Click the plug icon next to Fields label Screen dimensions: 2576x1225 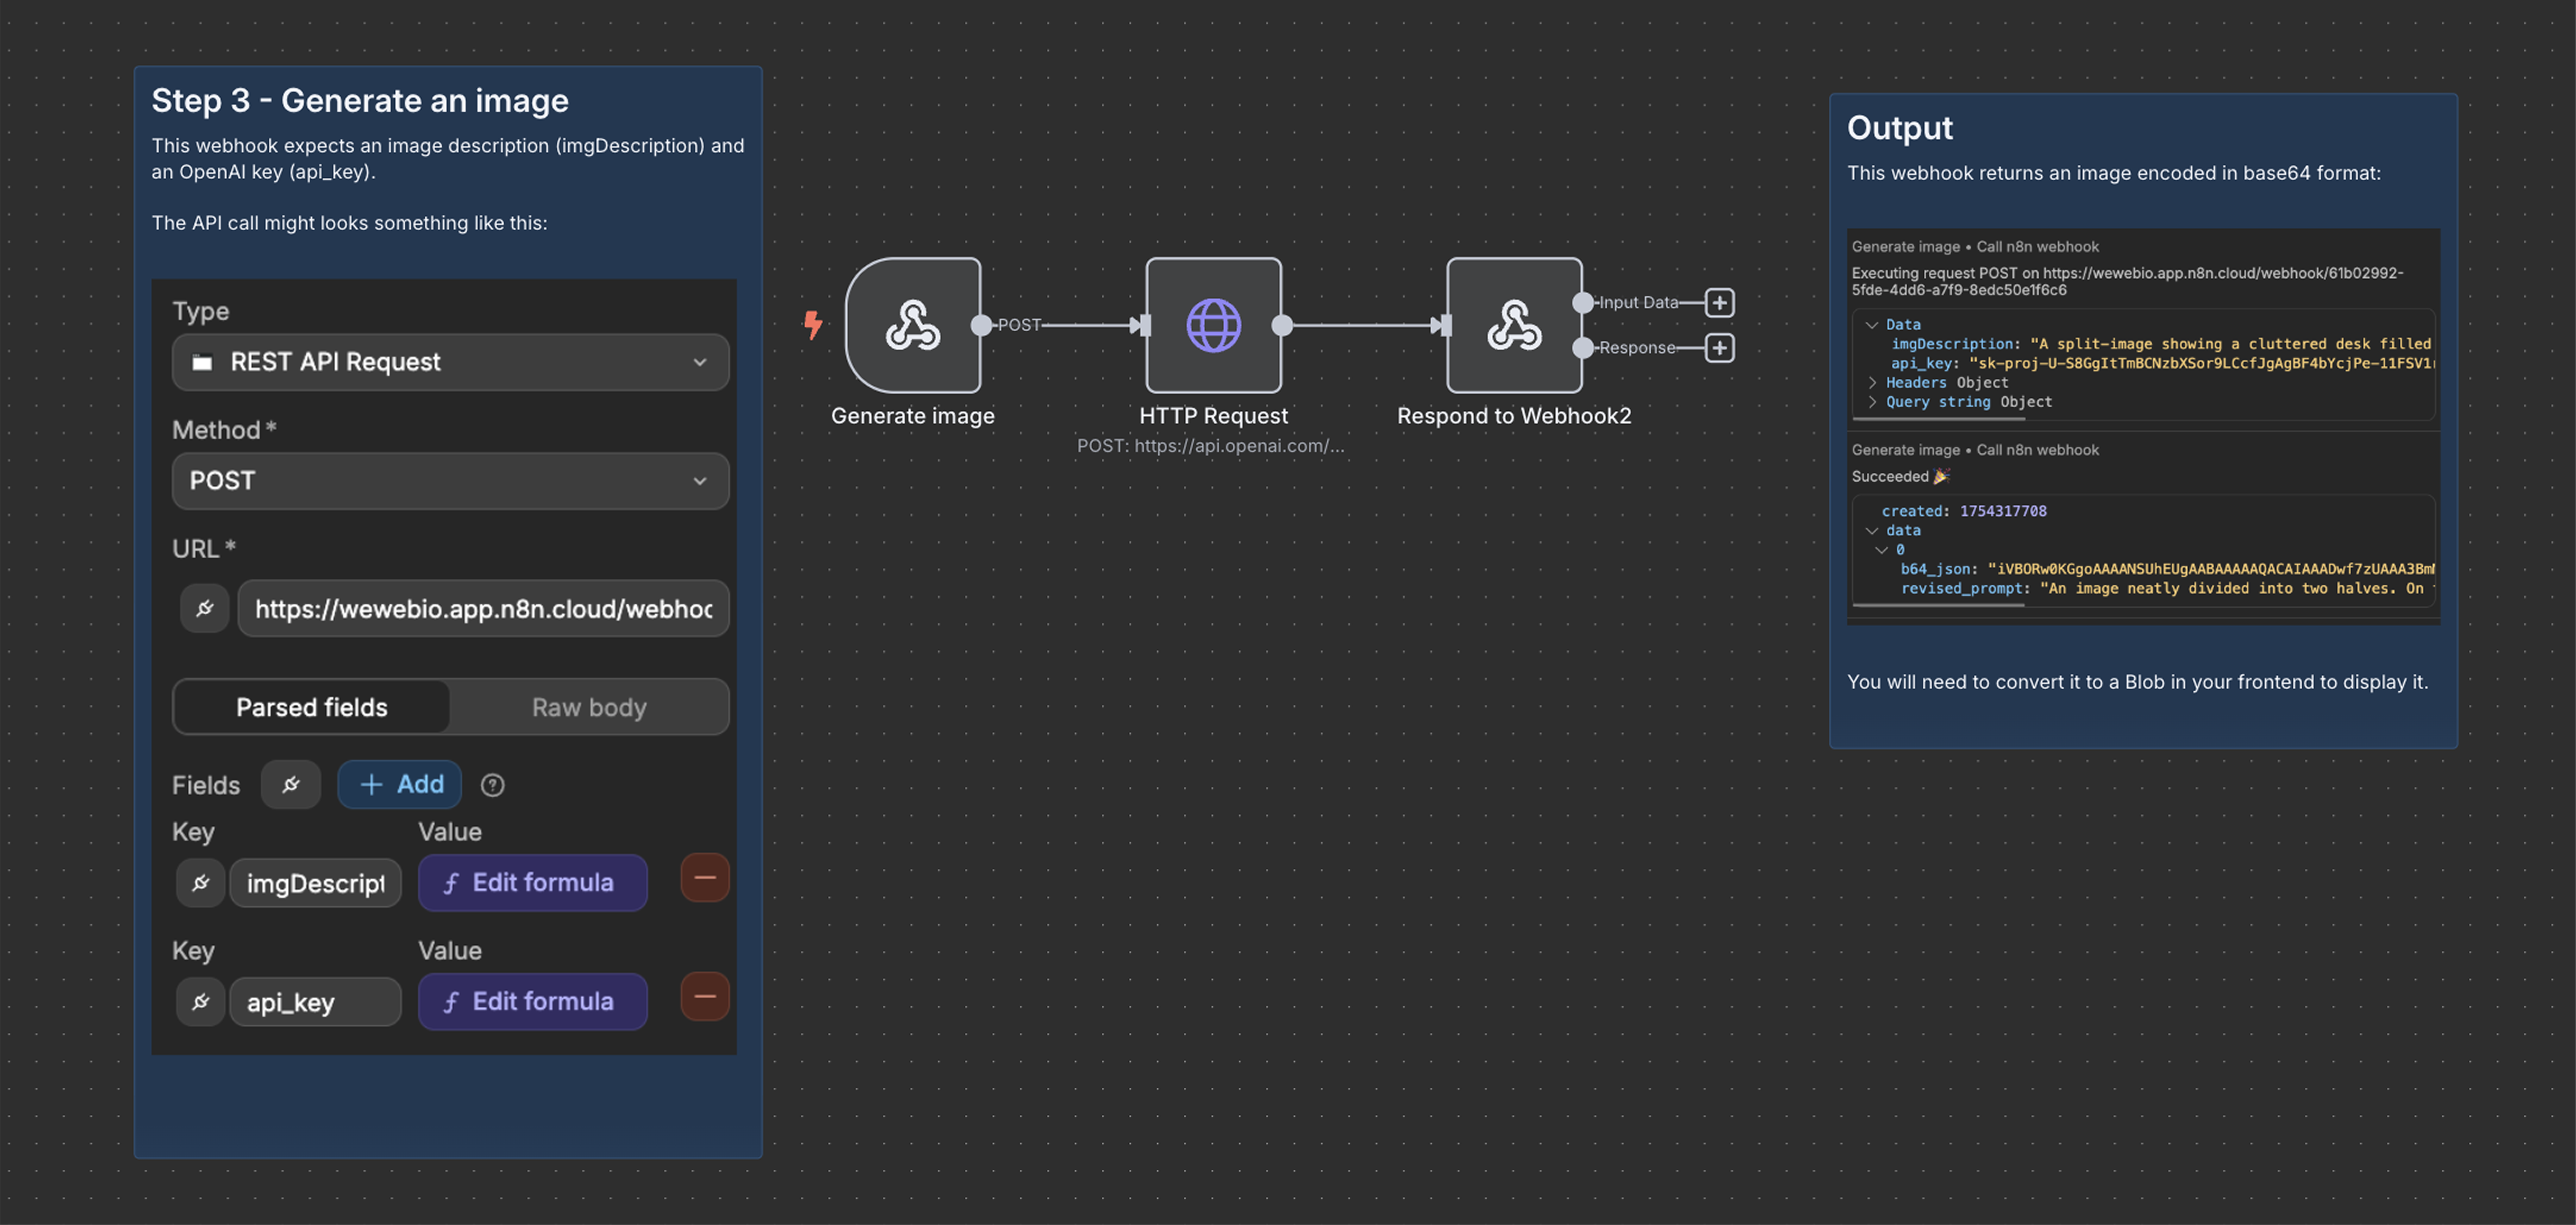coord(291,784)
